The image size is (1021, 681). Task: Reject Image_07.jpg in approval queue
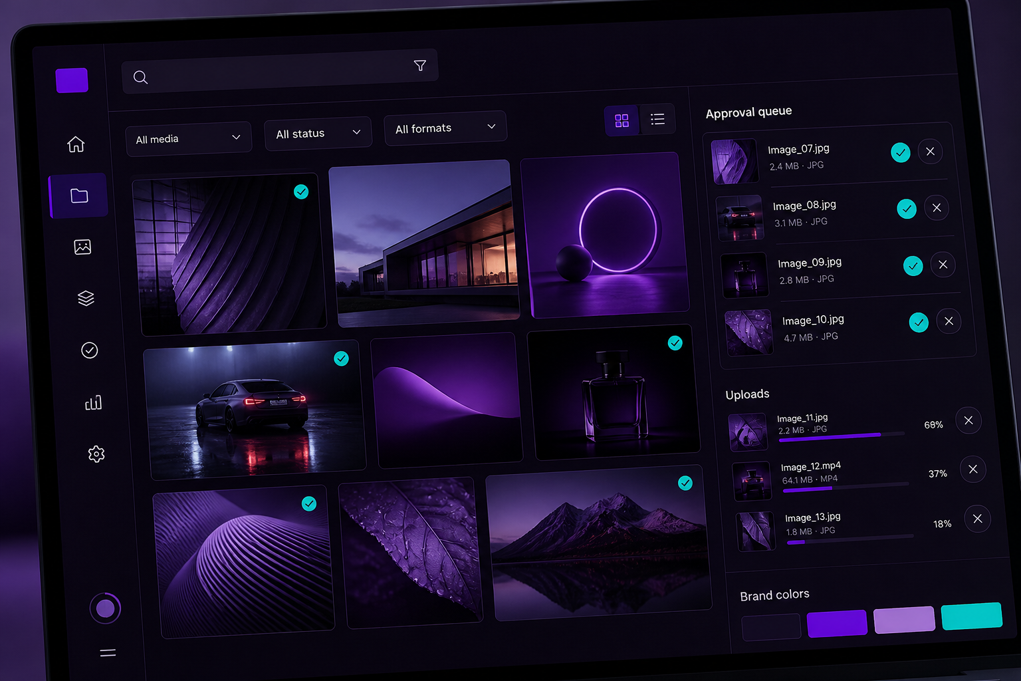pos(931,152)
